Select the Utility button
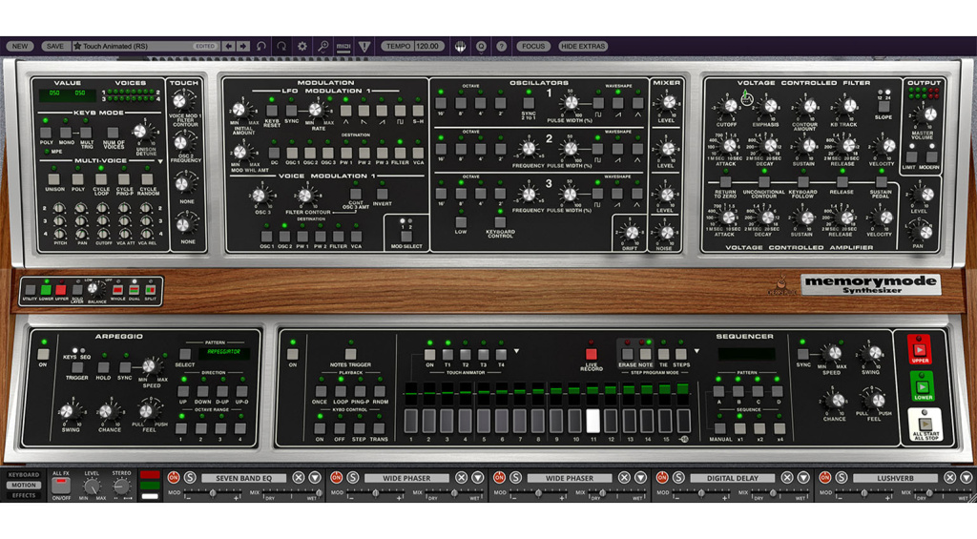This screenshot has width=977, height=539. tap(30, 290)
